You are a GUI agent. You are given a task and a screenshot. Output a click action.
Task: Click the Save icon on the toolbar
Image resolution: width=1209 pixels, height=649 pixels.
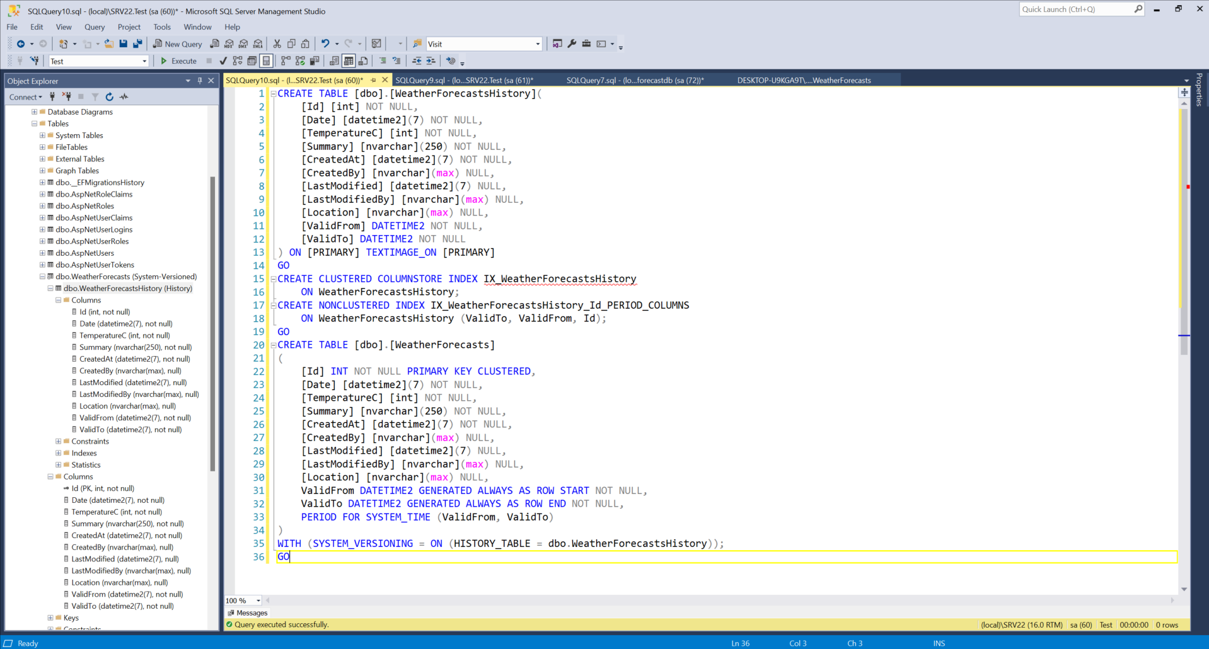(x=123, y=43)
